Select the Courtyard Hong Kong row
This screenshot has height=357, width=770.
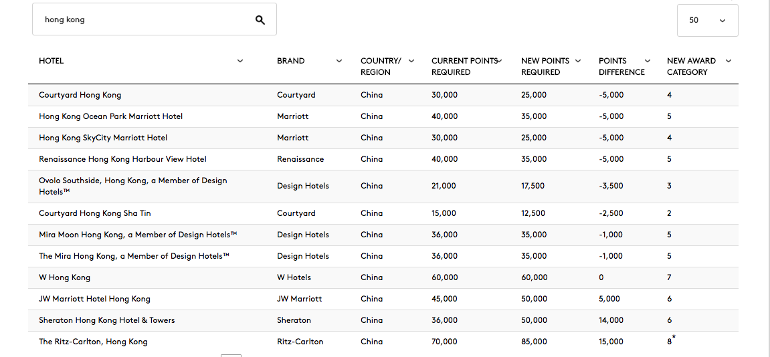coord(383,95)
